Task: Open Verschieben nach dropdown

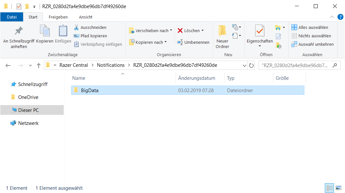Action: click(x=151, y=30)
